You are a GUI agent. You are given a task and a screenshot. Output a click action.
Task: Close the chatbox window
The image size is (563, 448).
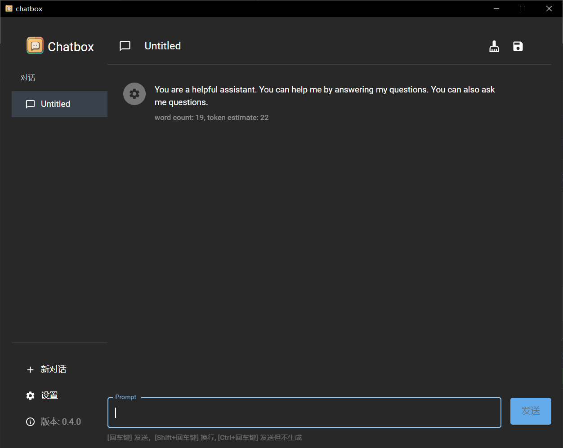[x=549, y=9]
